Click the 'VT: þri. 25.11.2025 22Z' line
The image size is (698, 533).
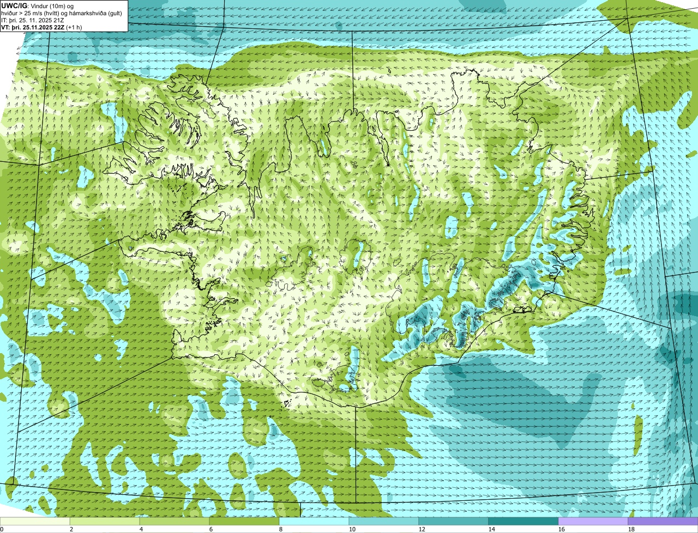[x=33, y=27]
